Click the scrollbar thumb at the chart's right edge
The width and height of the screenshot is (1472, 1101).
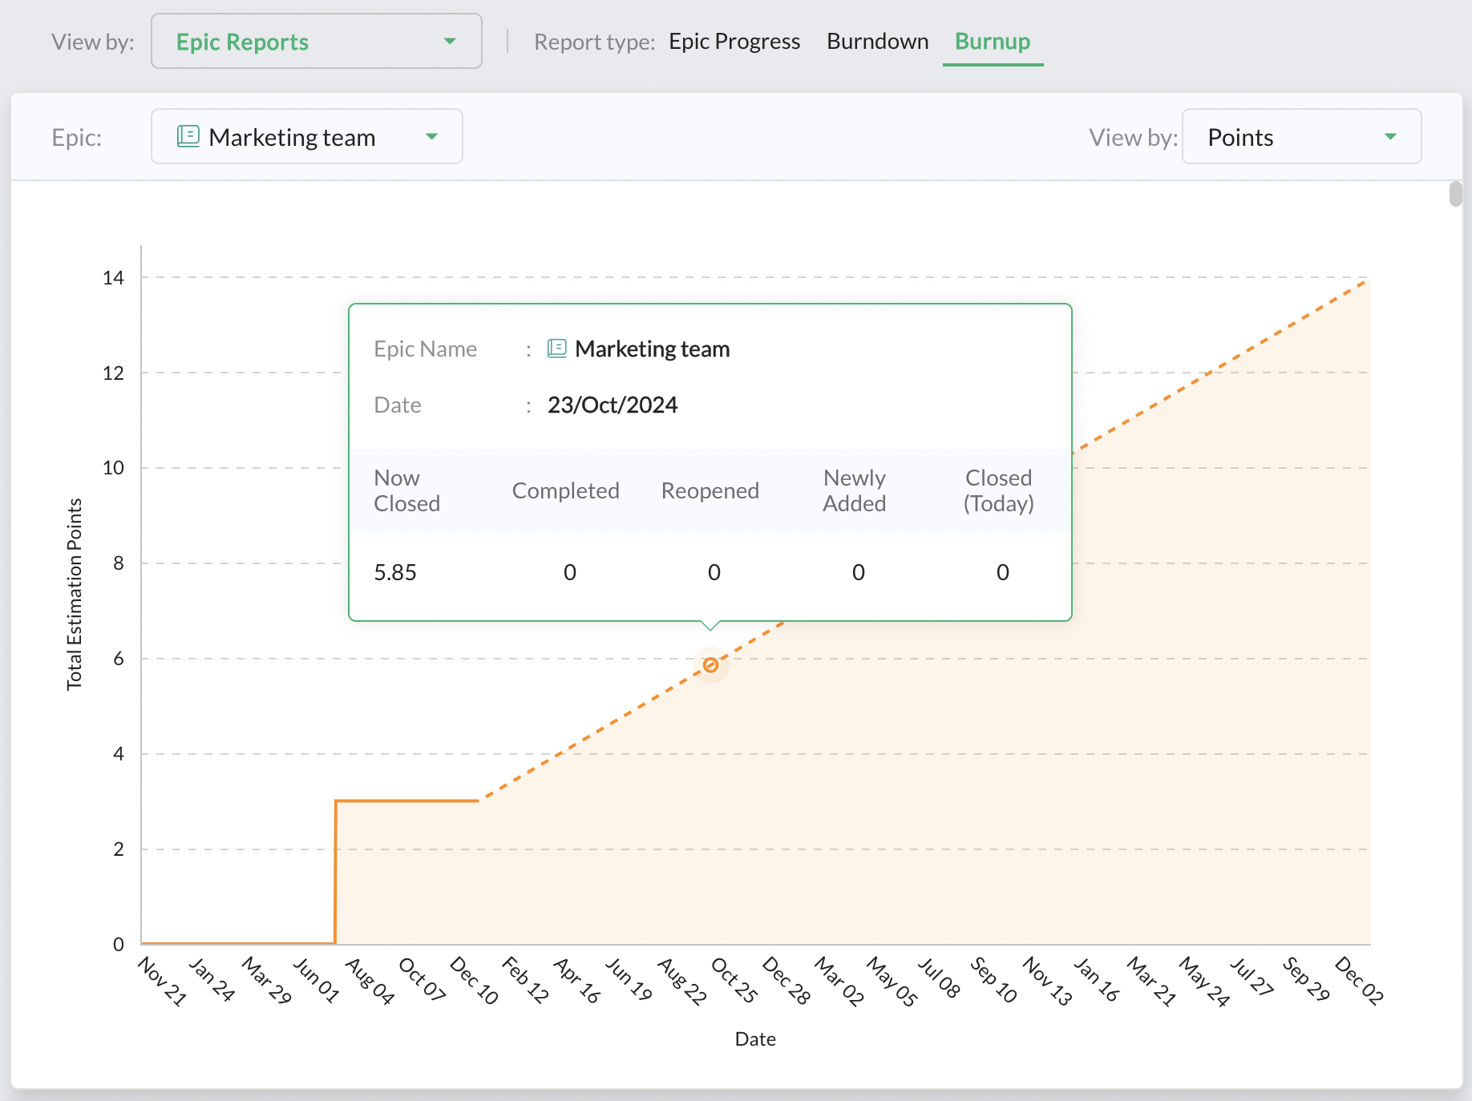tap(1455, 194)
